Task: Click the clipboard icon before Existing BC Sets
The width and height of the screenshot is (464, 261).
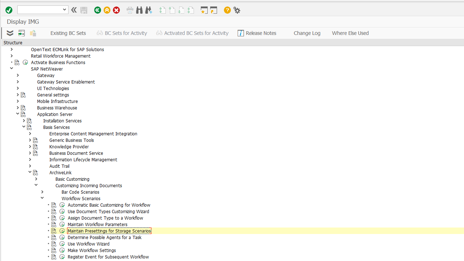Action: tap(33, 33)
